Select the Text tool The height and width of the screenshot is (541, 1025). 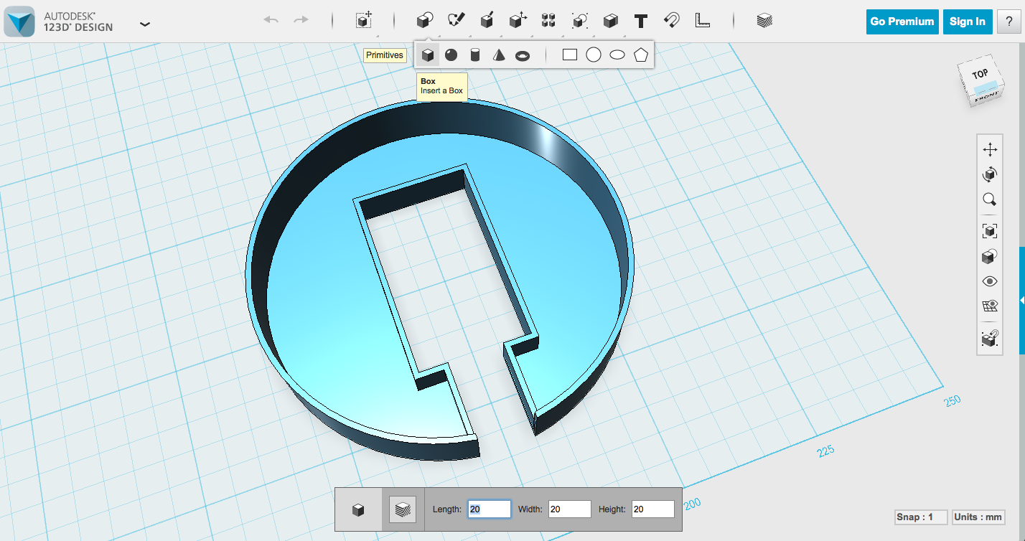(x=641, y=20)
